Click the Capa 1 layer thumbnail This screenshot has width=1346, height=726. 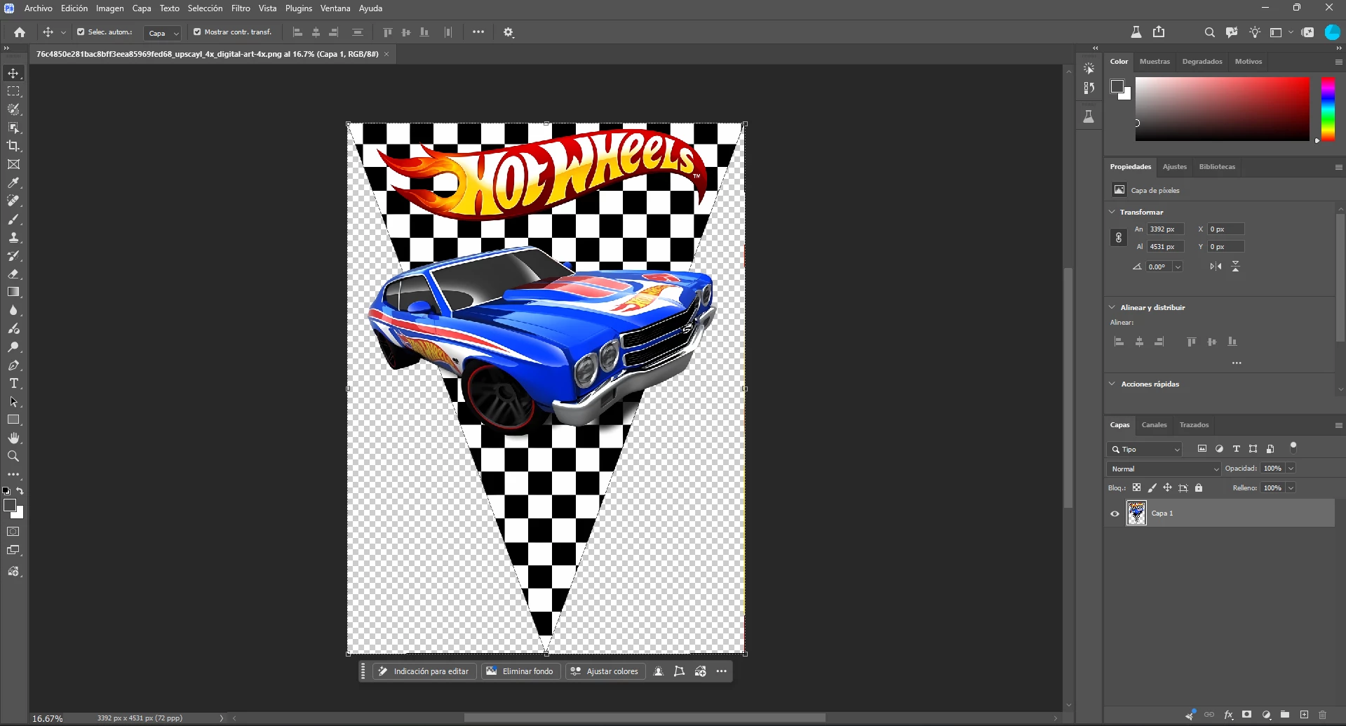tap(1136, 513)
